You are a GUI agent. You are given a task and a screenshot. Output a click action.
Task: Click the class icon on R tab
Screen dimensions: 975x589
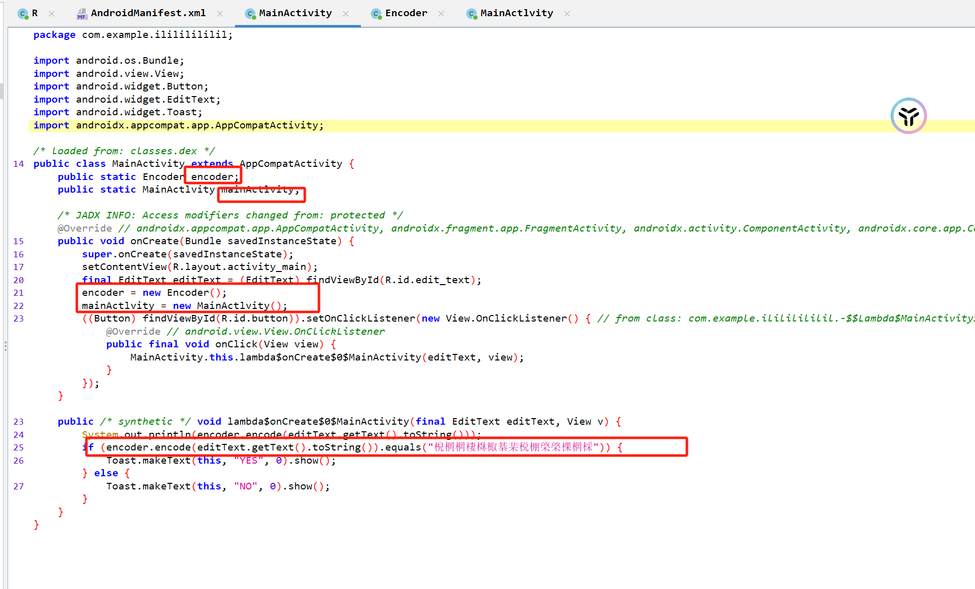(x=23, y=14)
